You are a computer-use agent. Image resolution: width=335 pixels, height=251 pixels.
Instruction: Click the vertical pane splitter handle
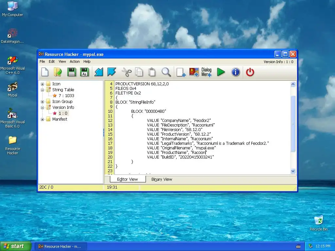104,132
